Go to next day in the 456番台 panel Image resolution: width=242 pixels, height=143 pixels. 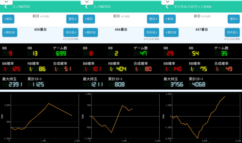point(153,19)
